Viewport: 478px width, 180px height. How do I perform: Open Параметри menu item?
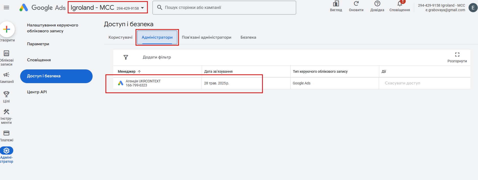point(38,44)
